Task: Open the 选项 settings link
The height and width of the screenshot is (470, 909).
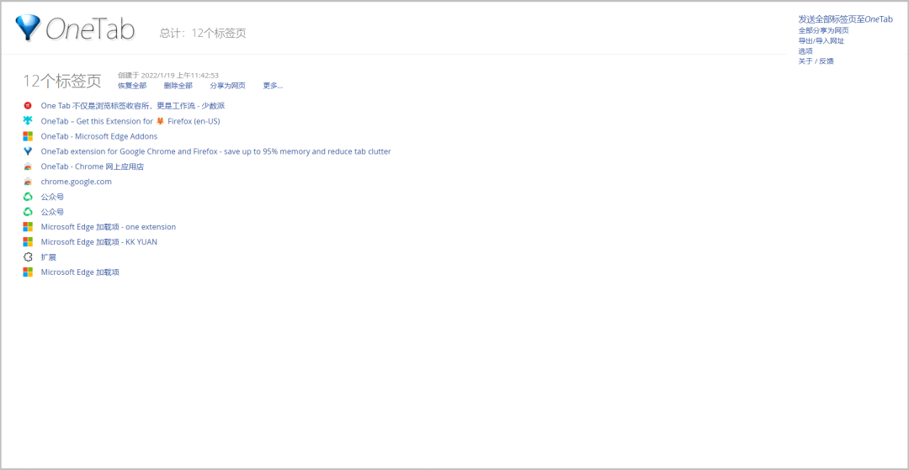Action: pyautogui.click(x=805, y=51)
